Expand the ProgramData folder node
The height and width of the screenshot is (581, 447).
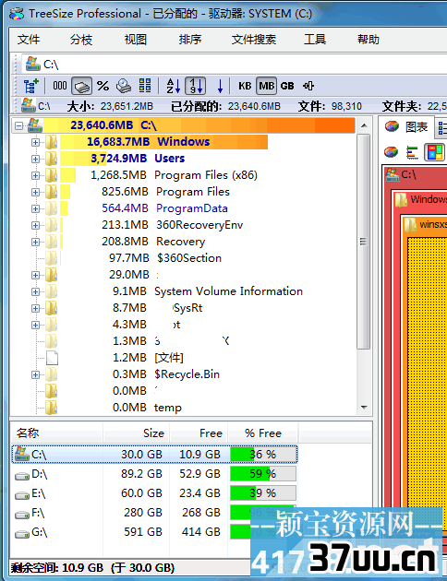click(35, 209)
